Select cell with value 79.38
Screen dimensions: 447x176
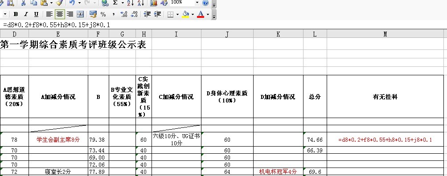pos(98,139)
